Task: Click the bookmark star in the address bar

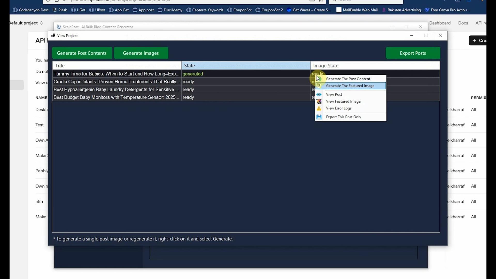Action: 321,1
